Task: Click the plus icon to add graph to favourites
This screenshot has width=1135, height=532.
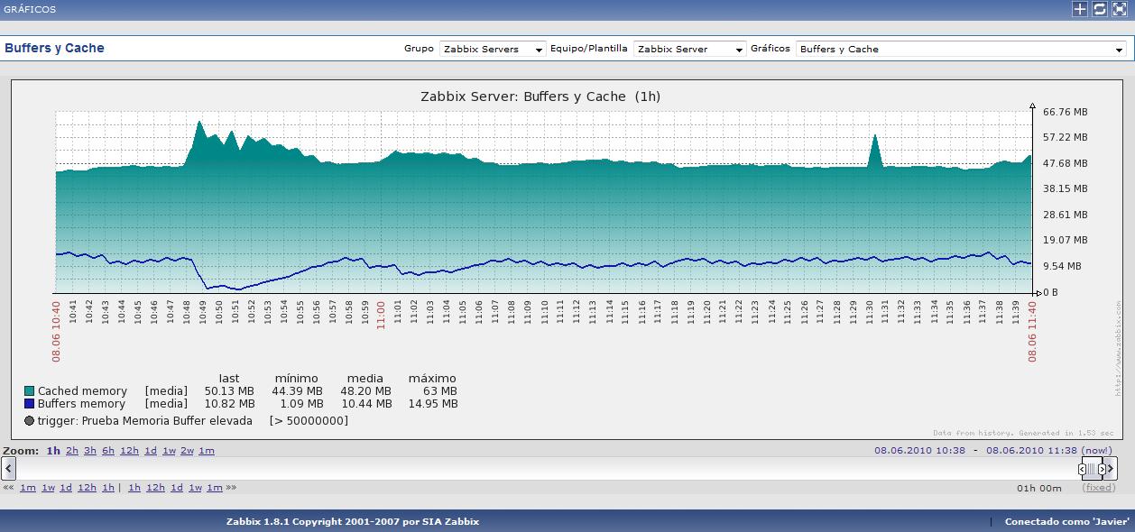Action: point(1080,9)
